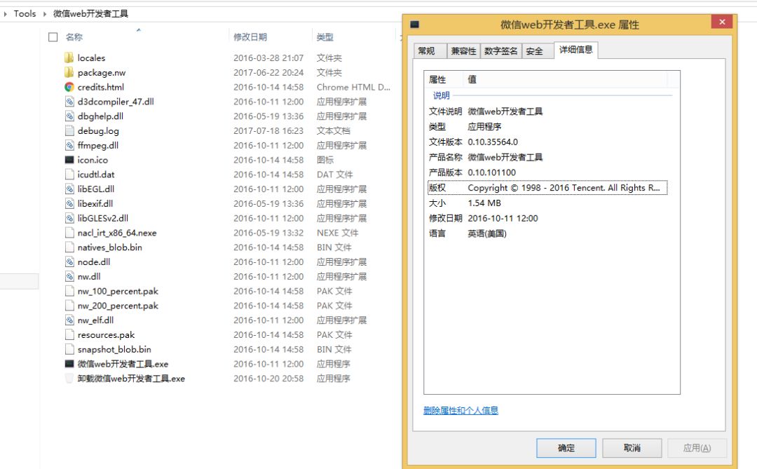Select the 版权 Copyright row
Screen dimensions: 757x469
point(547,188)
